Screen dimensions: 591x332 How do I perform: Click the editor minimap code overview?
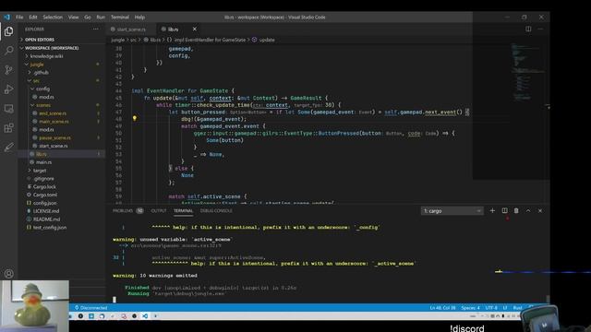(x=527, y=72)
